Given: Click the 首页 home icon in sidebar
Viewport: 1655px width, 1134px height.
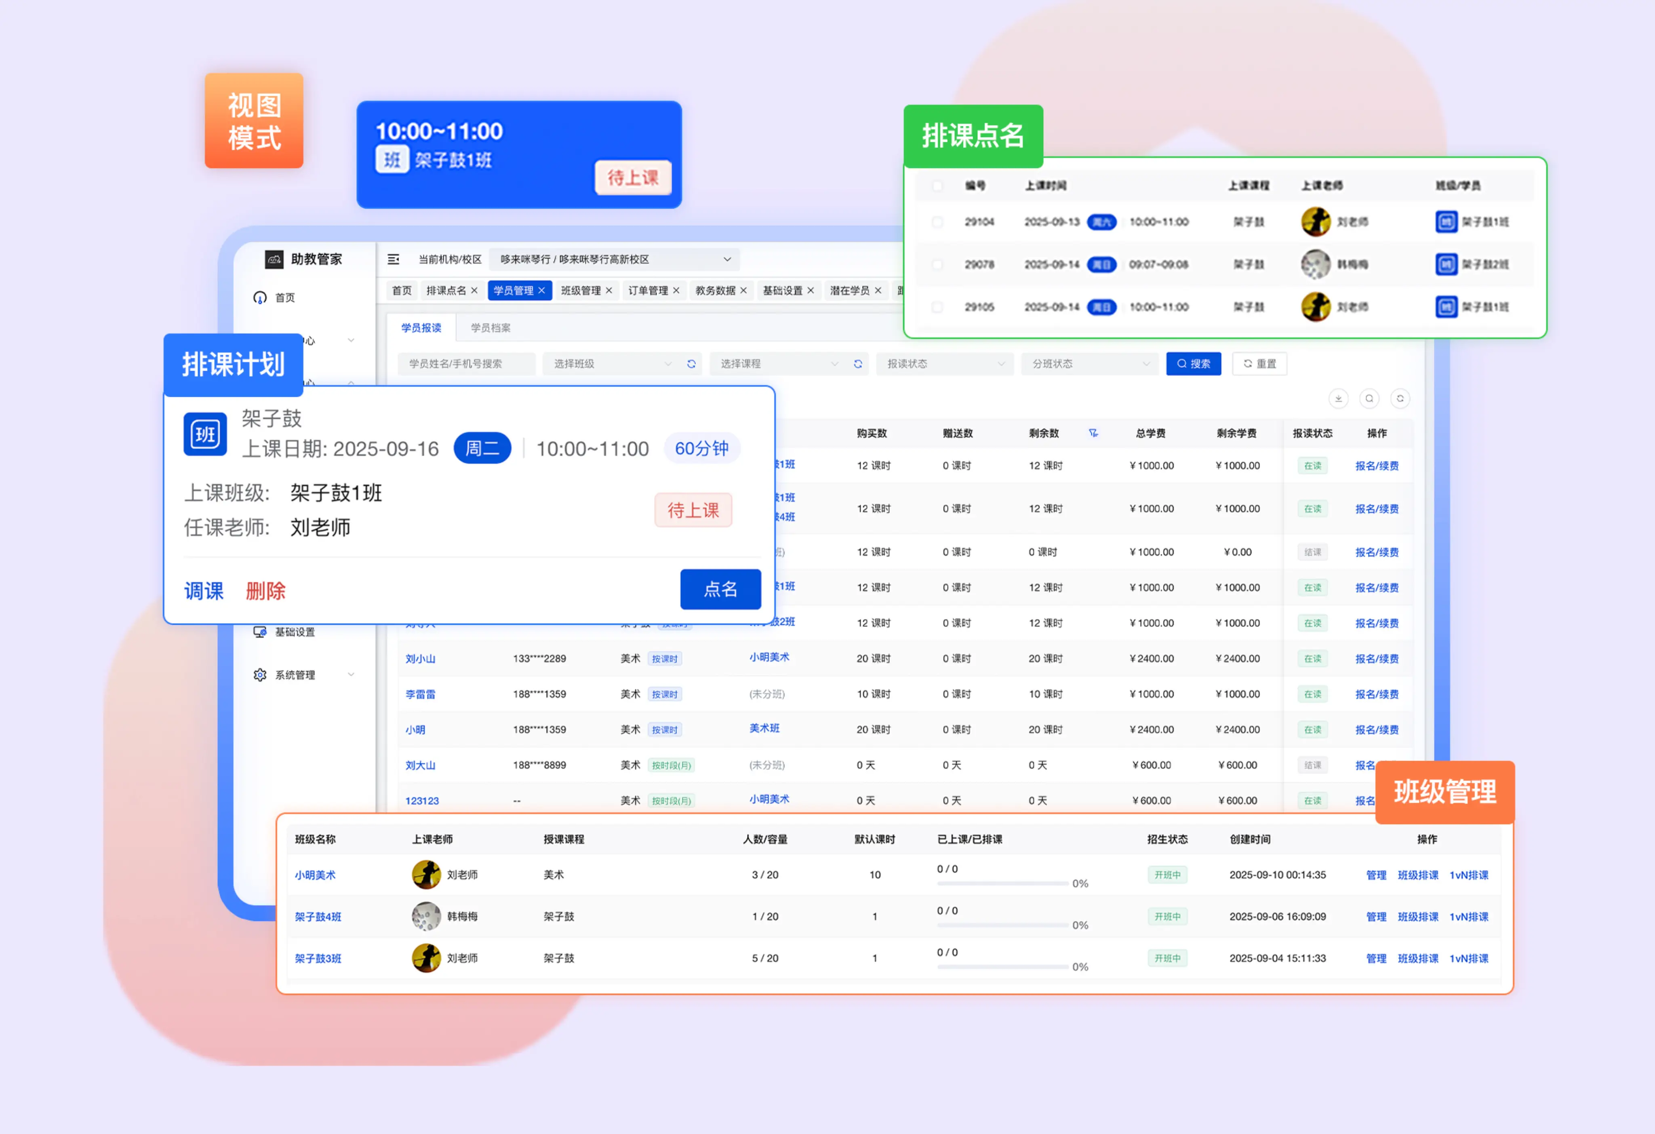Looking at the screenshot, I should click(260, 298).
